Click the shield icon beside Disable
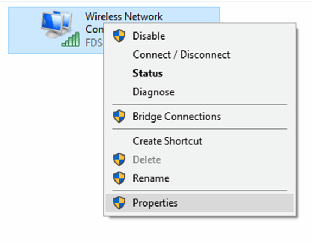 coord(119,36)
